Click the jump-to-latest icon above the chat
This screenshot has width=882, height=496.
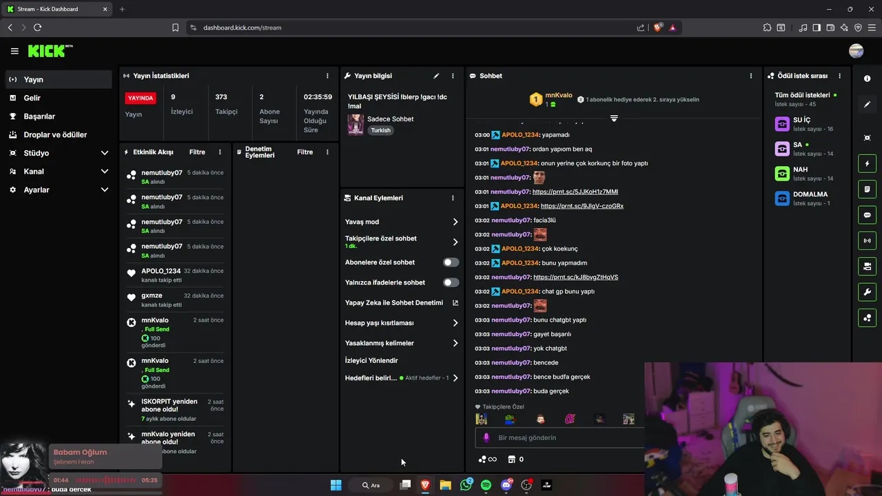pos(614,118)
